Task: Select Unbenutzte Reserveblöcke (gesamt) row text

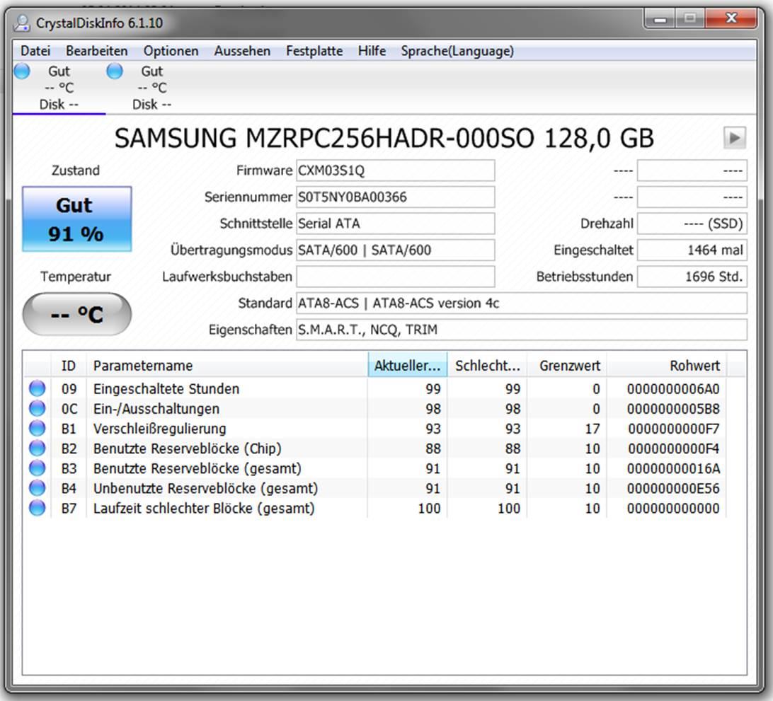Action: 205,489
